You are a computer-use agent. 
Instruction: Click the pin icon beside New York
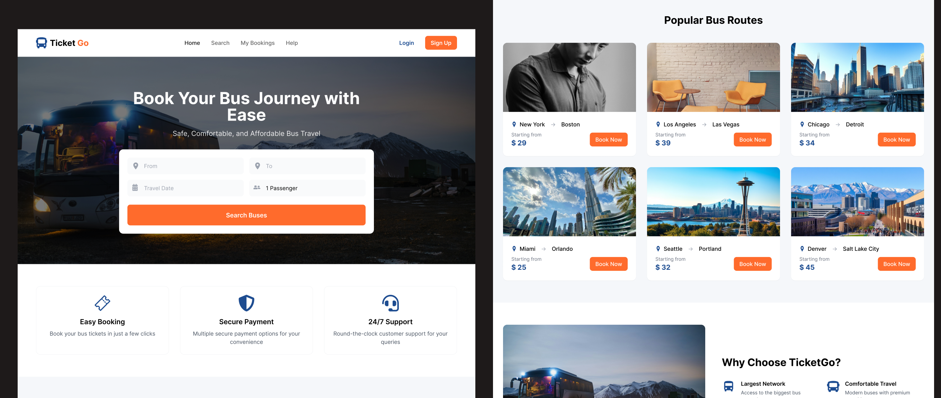click(514, 124)
